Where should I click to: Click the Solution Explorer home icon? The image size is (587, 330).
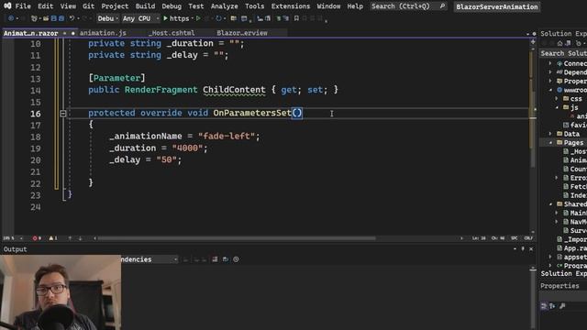(559, 43)
